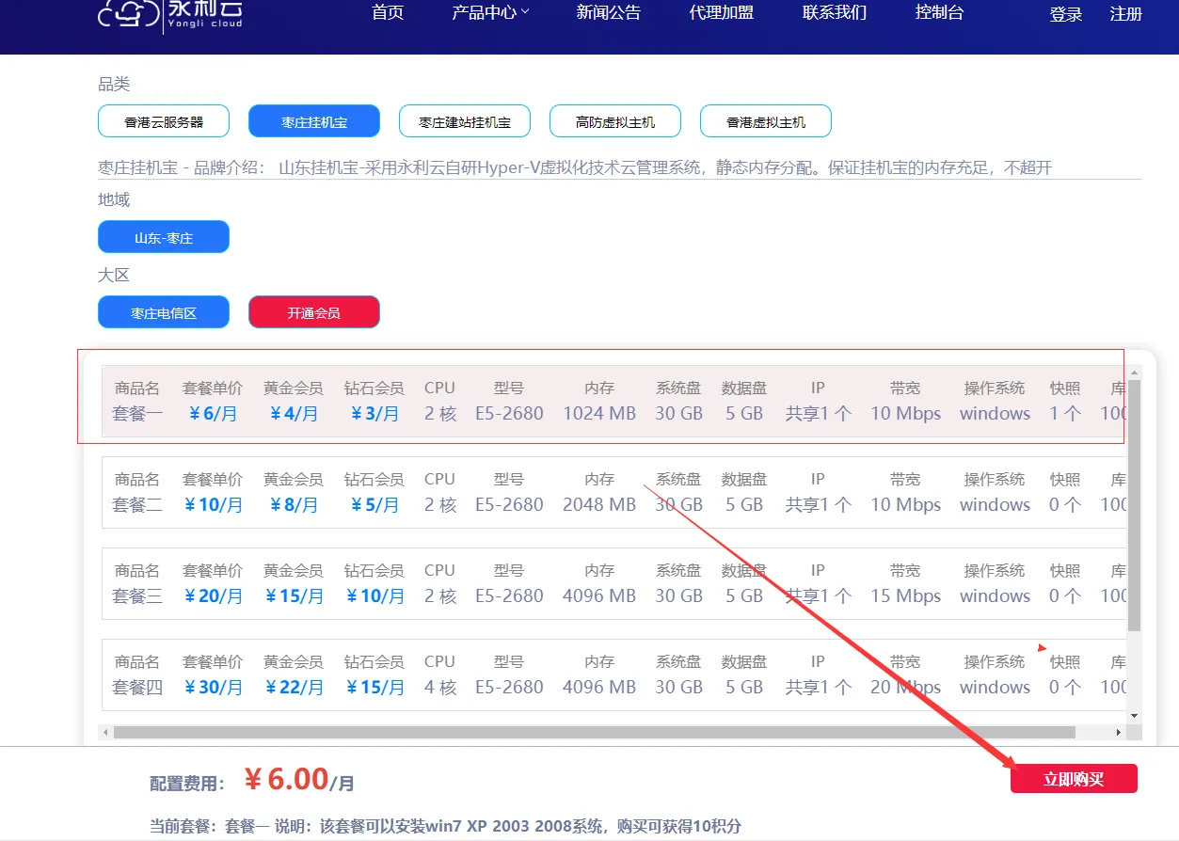
Task: Click the Yongli cloud logo icon
Action: 129,13
